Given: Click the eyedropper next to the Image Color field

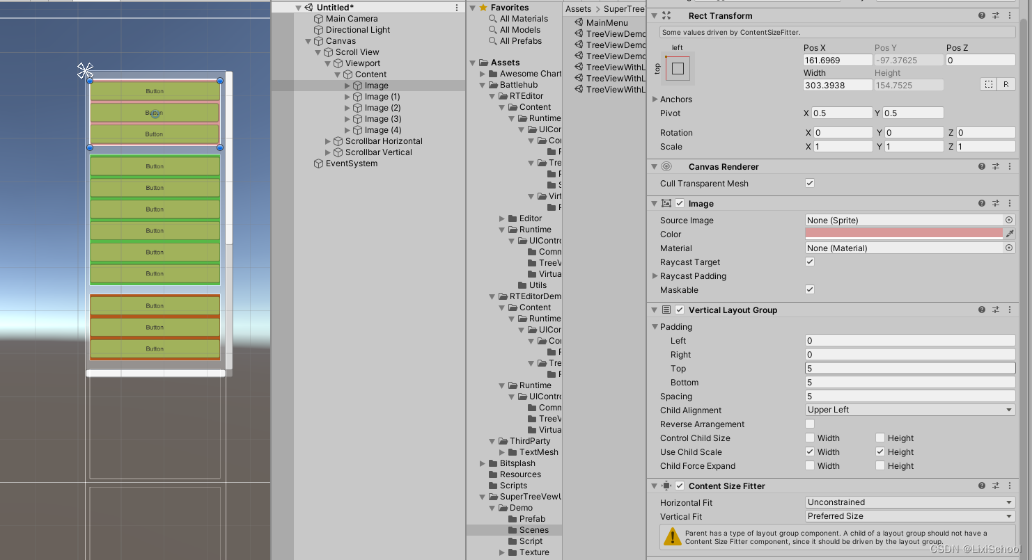Looking at the screenshot, I should click(1009, 234).
